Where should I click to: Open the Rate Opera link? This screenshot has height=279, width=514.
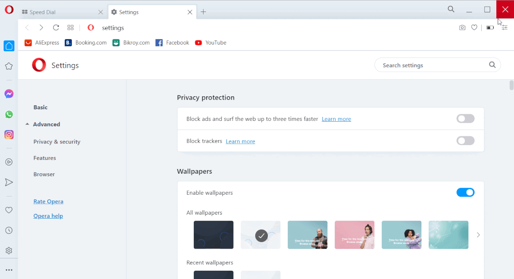(x=48, y=202)
